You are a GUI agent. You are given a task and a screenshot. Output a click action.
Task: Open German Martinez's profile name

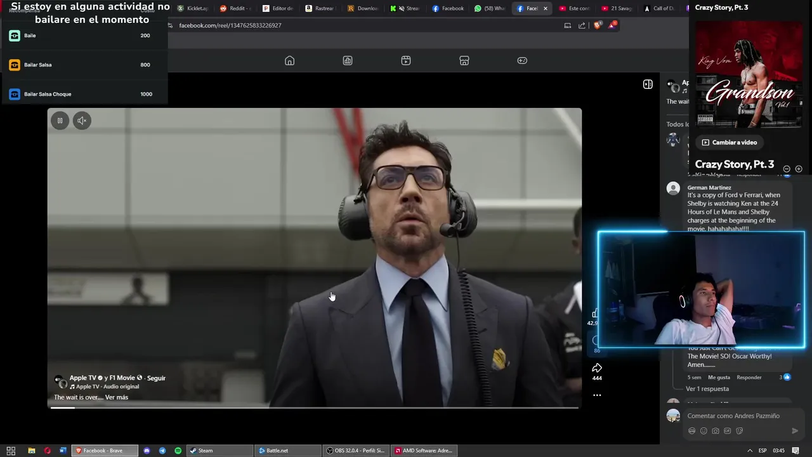tap(709, 187)
